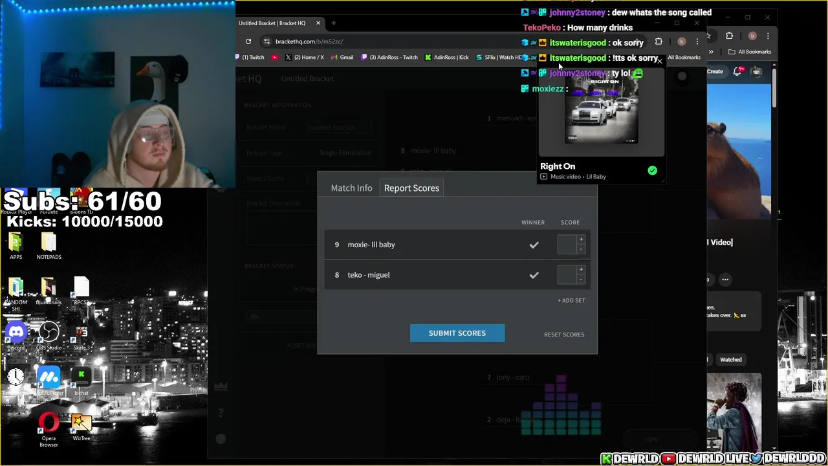This screenshot has height=466, width=828.
Task: Open the three-dot more actions under the video
Action: coord(725,280)
